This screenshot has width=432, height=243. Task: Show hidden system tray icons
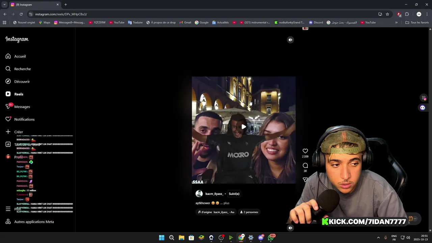click(378, 238)
